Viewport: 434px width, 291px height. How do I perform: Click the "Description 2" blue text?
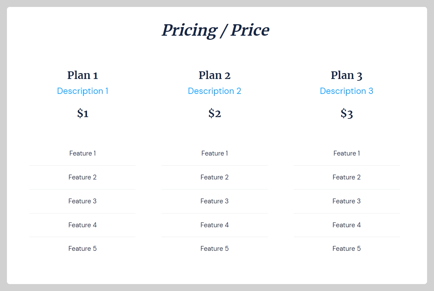(214, 91)
